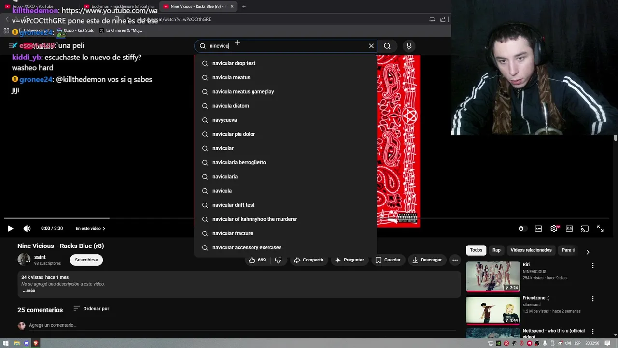Open the saint channel avatar
Viewport: 618px width, 348px height.
click(x=24, y=260)
